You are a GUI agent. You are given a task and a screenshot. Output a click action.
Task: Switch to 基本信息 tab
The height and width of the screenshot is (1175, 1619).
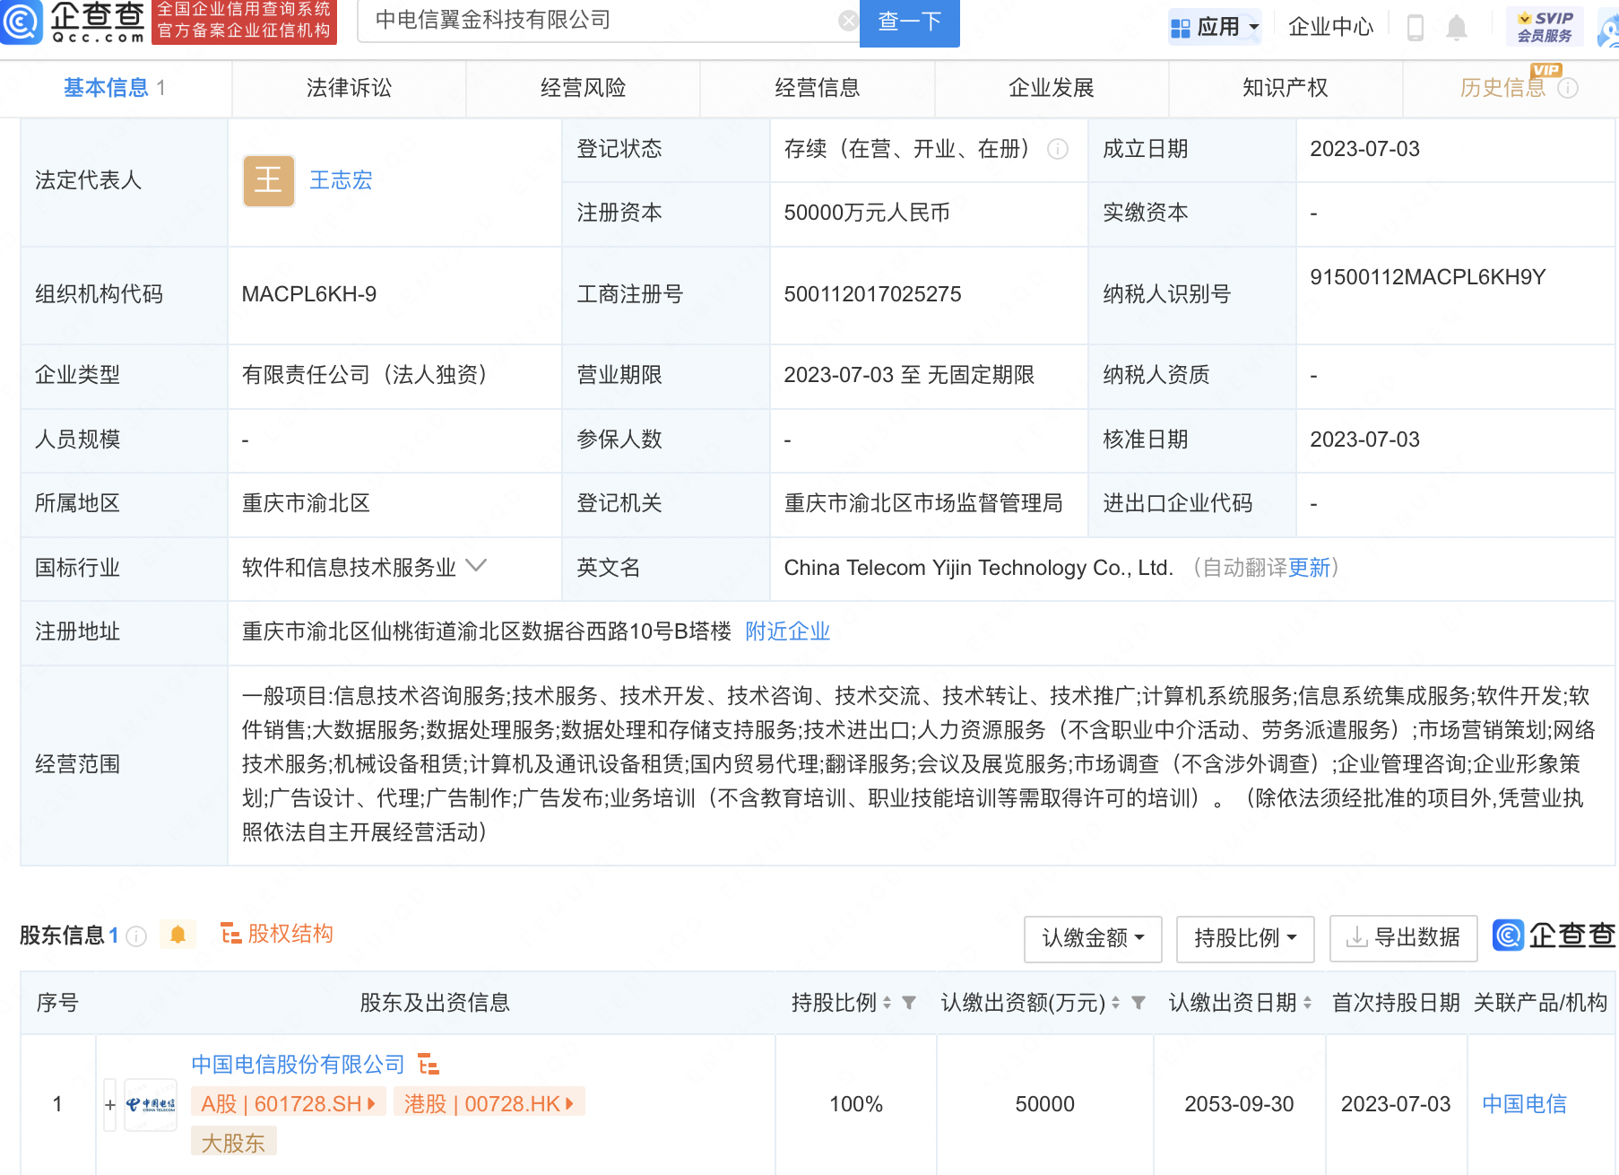click(x=115, y=88)
